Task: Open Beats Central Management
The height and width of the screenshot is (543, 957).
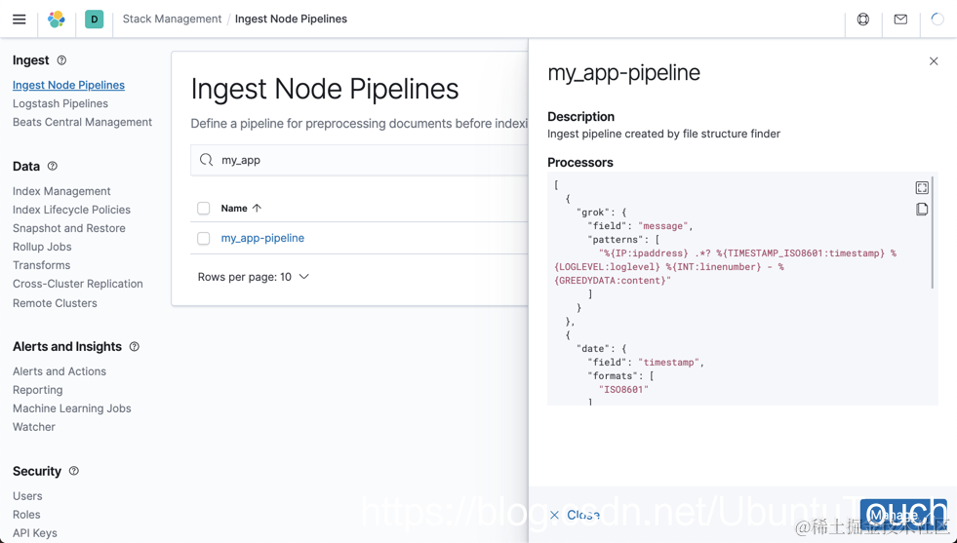Action: (82, 122)
